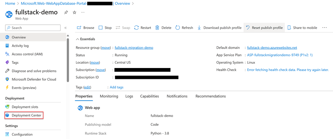Click the Restart circular arrows icon
The width and height of the screenshot is (333, 139).
click(x=136, y=28)
